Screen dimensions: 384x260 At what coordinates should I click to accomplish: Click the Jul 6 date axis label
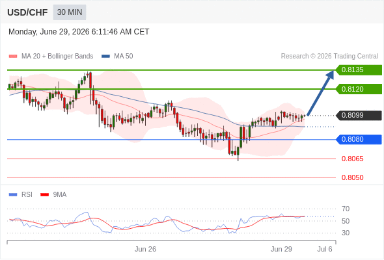coord(325,249)
